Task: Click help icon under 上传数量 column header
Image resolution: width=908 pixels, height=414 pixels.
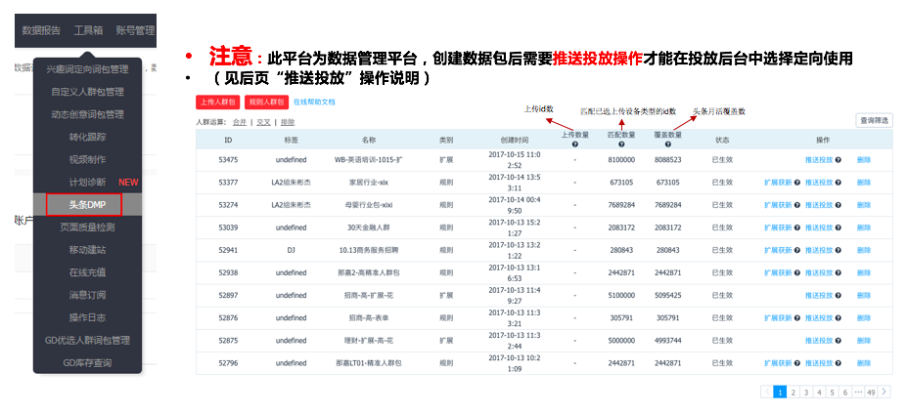Action: click(x=575, y=145)
